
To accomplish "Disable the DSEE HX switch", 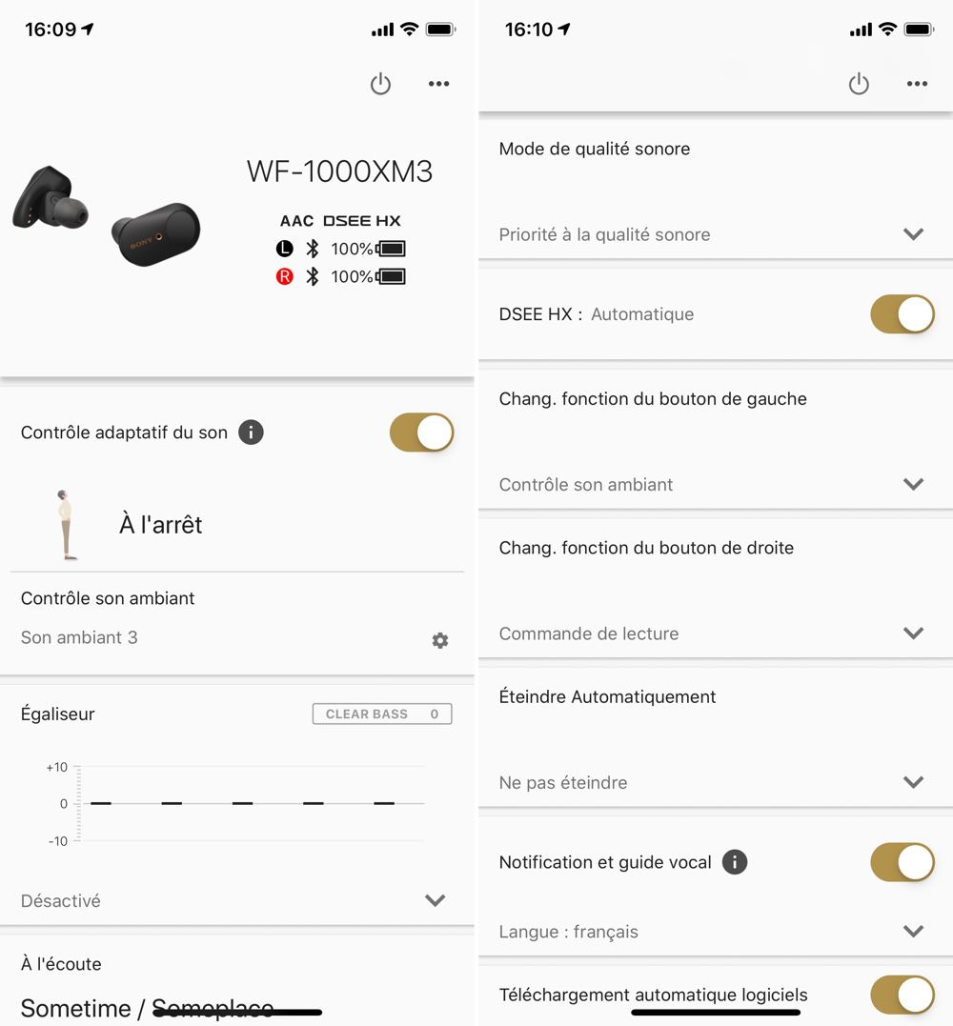I will pos(902,314).
